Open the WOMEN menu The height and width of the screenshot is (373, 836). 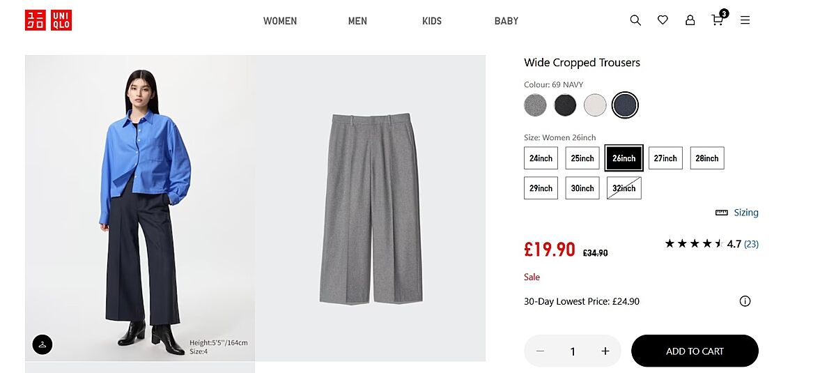pos(280,21)
